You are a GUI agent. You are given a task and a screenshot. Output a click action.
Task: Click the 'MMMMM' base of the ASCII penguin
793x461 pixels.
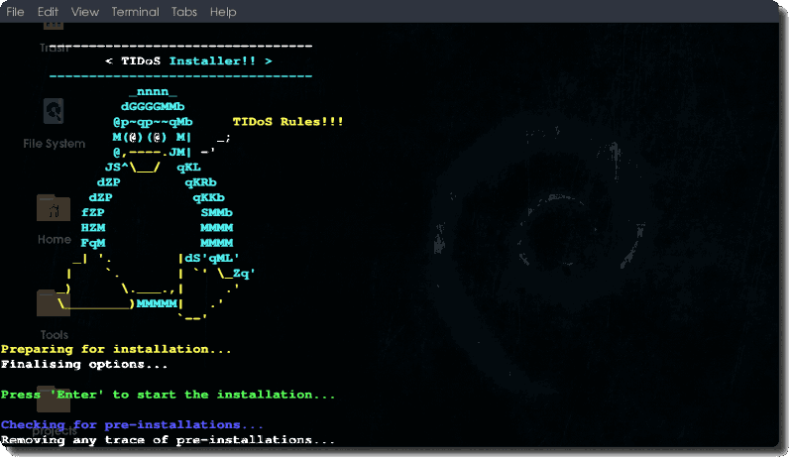pyautogui.click(x=159, y=303)
